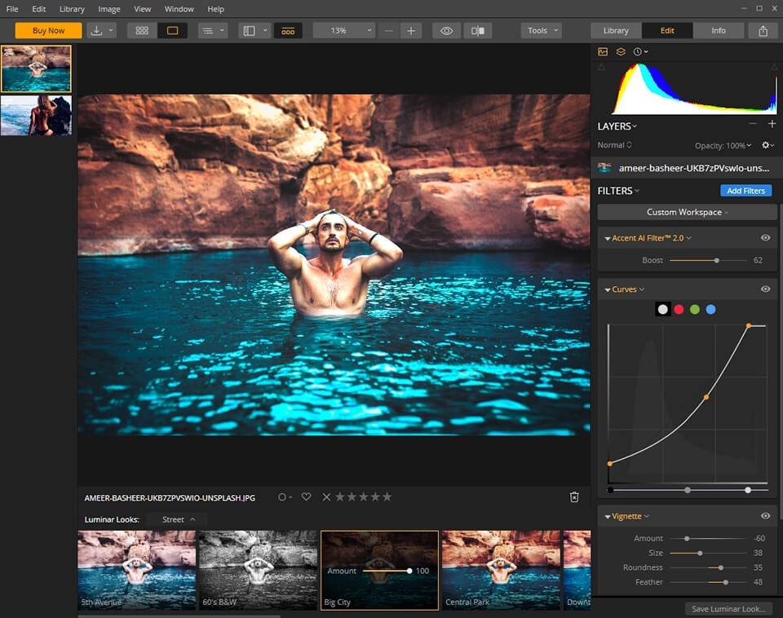Open the Normal blend mode dropdown

[x=615, y=145]
